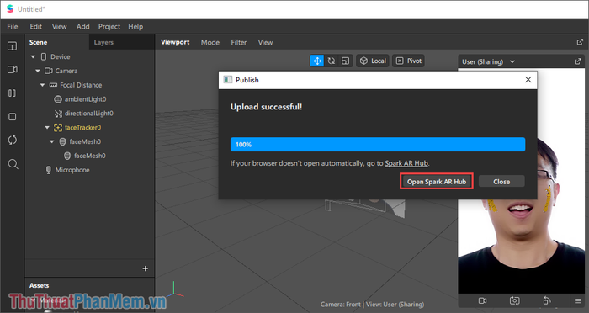This screenshot has height=313, width=589.
Task: Close the Publish dialog with X
Action: tap(528, 80)
